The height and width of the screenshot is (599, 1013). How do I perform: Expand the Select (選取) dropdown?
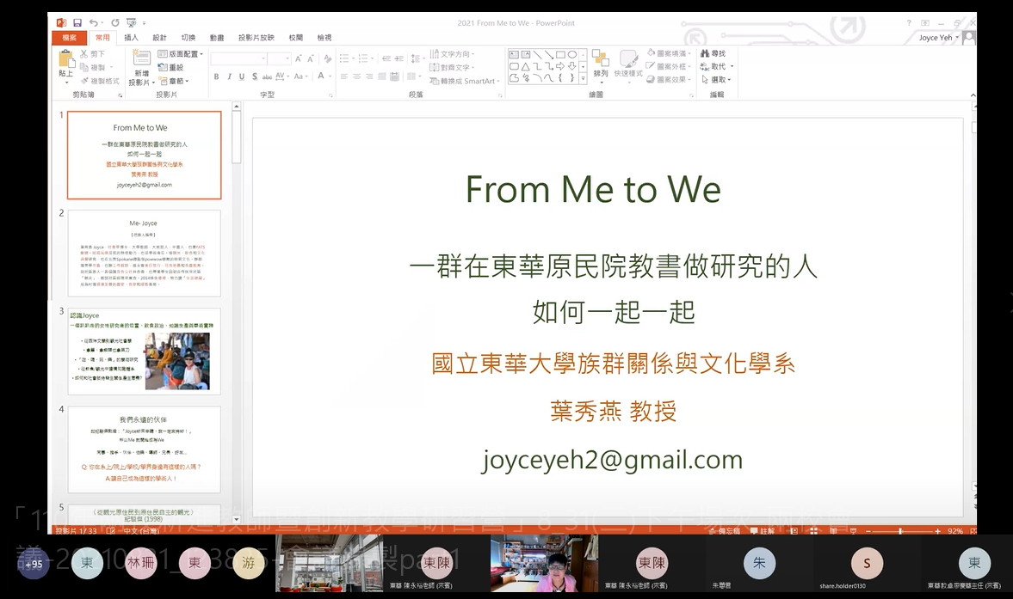720,80
